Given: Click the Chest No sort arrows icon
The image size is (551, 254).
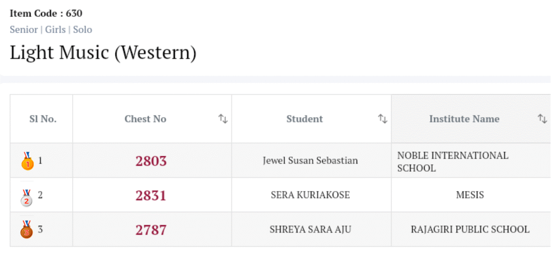Looking at the screenshot, I should (x=223, y=119).
